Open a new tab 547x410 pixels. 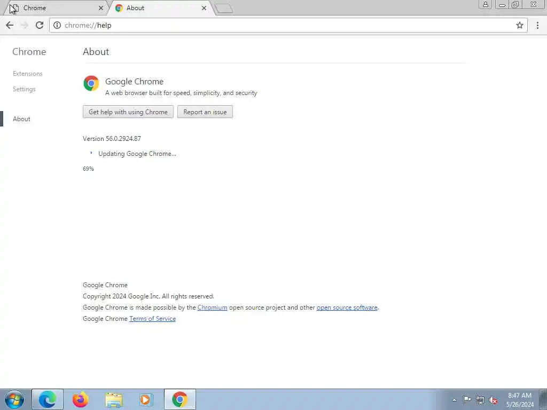pos(224,9)
